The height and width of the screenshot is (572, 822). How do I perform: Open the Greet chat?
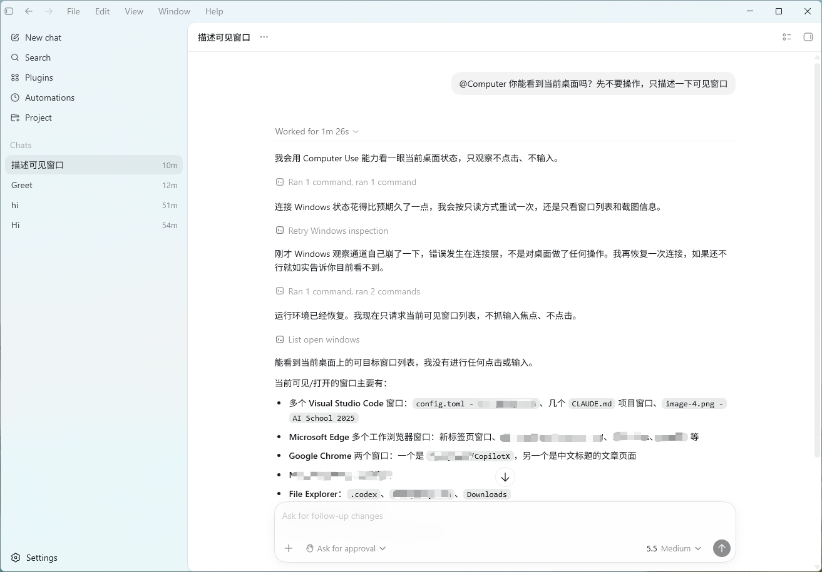pos(94,185)
